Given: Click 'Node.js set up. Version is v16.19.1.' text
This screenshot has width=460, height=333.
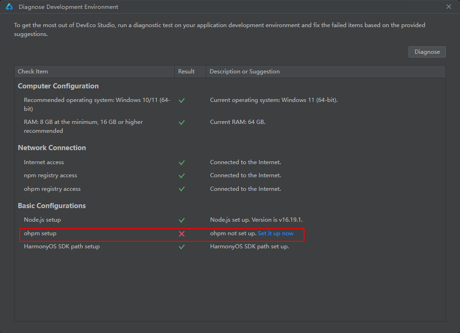Looking at the screenshot, I should point(256,220).
